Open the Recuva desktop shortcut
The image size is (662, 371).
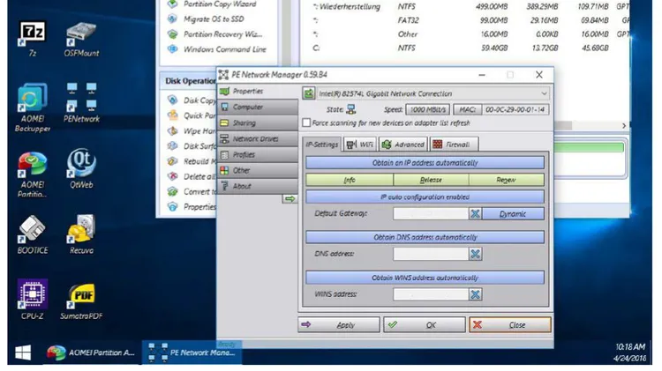coord(81,234)
